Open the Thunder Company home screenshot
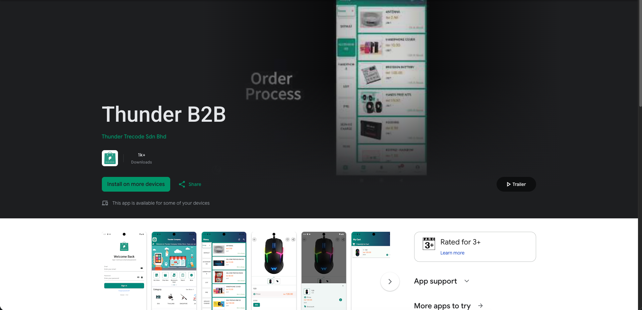The width and height of the screenshot is (642, 310). click(x=174, y=271)
